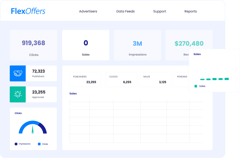Open the Reports menu

[190, 12]
